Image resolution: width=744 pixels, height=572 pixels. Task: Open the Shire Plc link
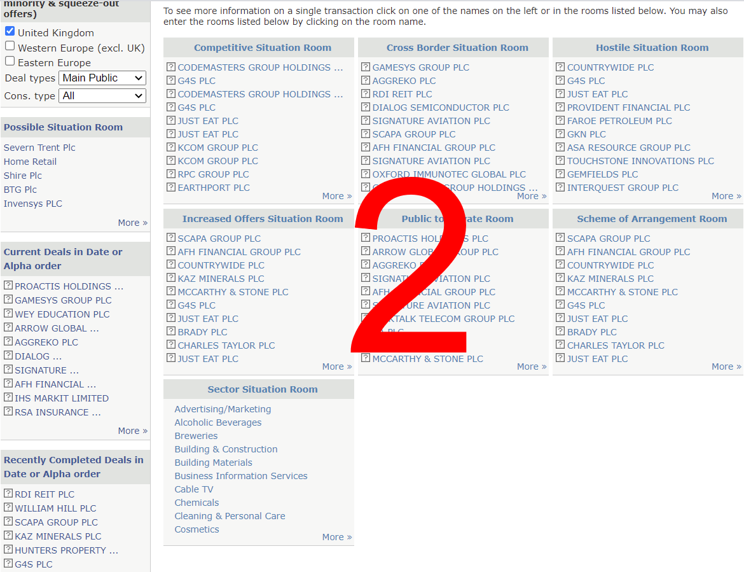click(23, 176)
